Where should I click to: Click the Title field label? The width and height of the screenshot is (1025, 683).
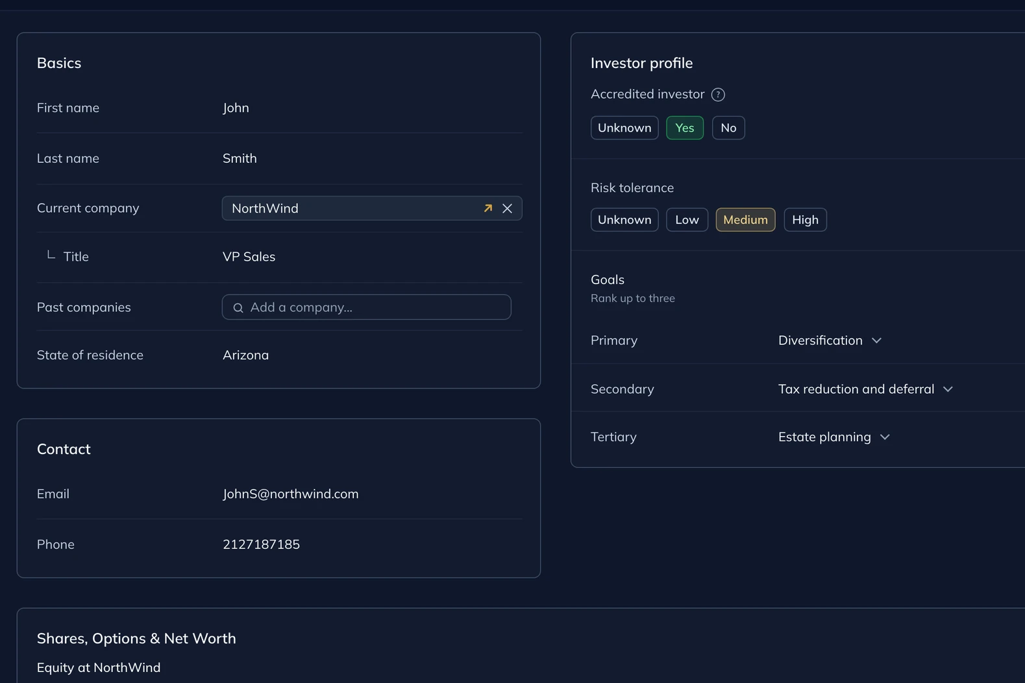point(76,257)
